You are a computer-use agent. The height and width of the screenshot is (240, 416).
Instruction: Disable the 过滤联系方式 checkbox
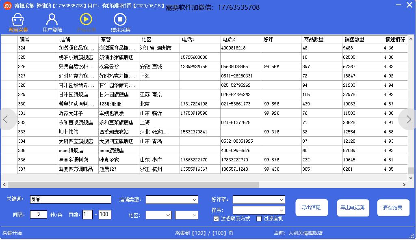[217, 219]
